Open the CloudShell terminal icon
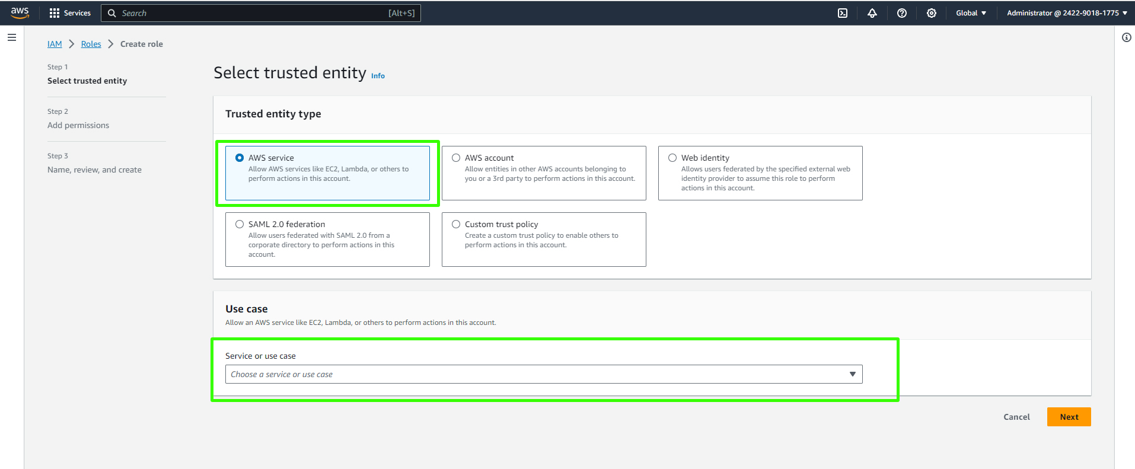 [842, 13]
